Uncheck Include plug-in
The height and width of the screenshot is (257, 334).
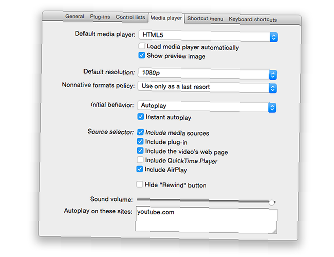[140, 141]
